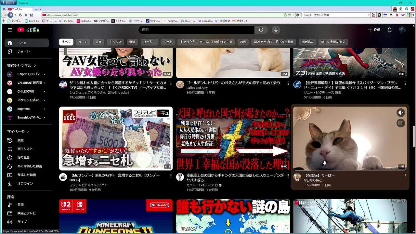Open the account avatar menu
This screenshot has width=416, height=234.
[402, 30]
